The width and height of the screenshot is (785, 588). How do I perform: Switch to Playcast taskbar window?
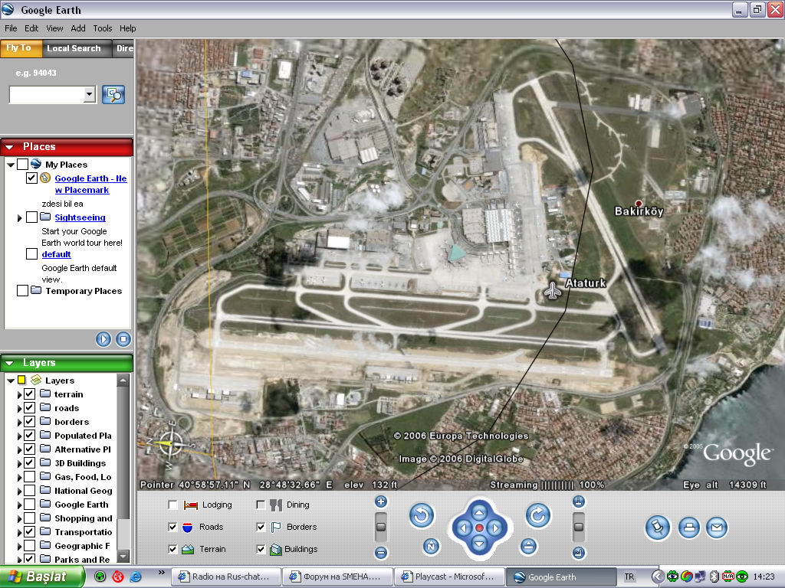[449, 577]
